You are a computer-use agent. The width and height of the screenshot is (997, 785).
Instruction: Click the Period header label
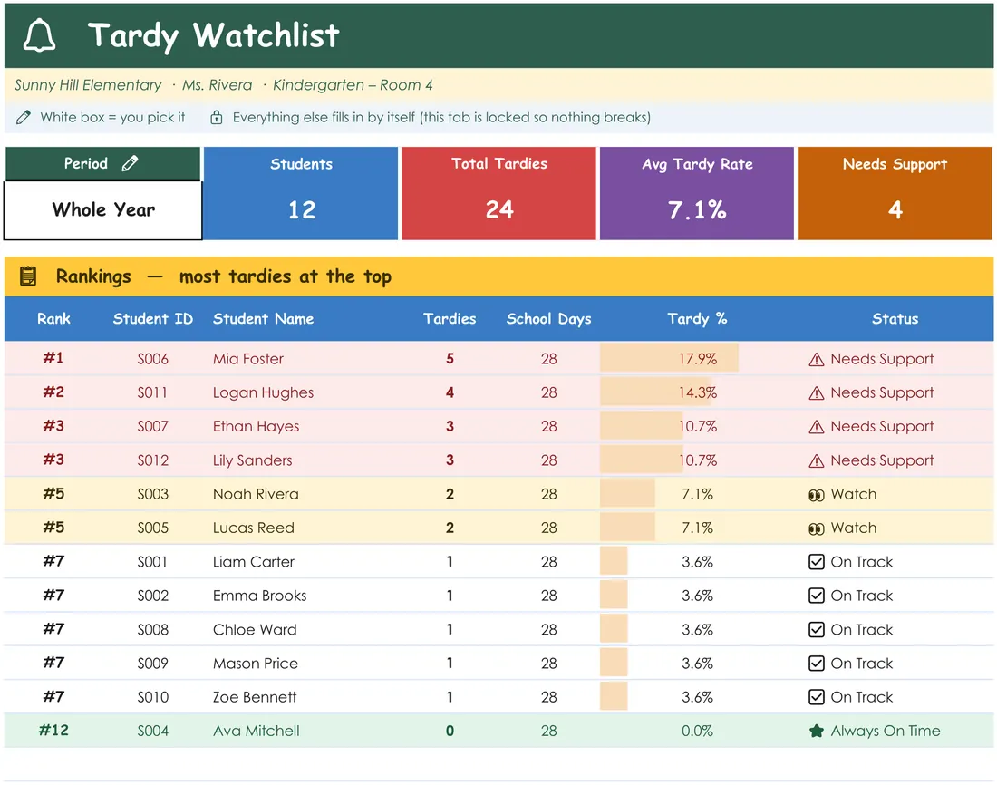(86, 163)
